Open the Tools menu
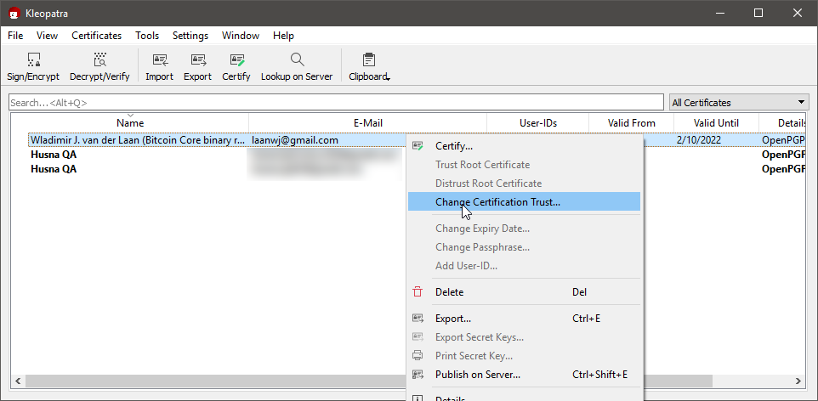This screenshot has width=818, height=401. [147, 36]
